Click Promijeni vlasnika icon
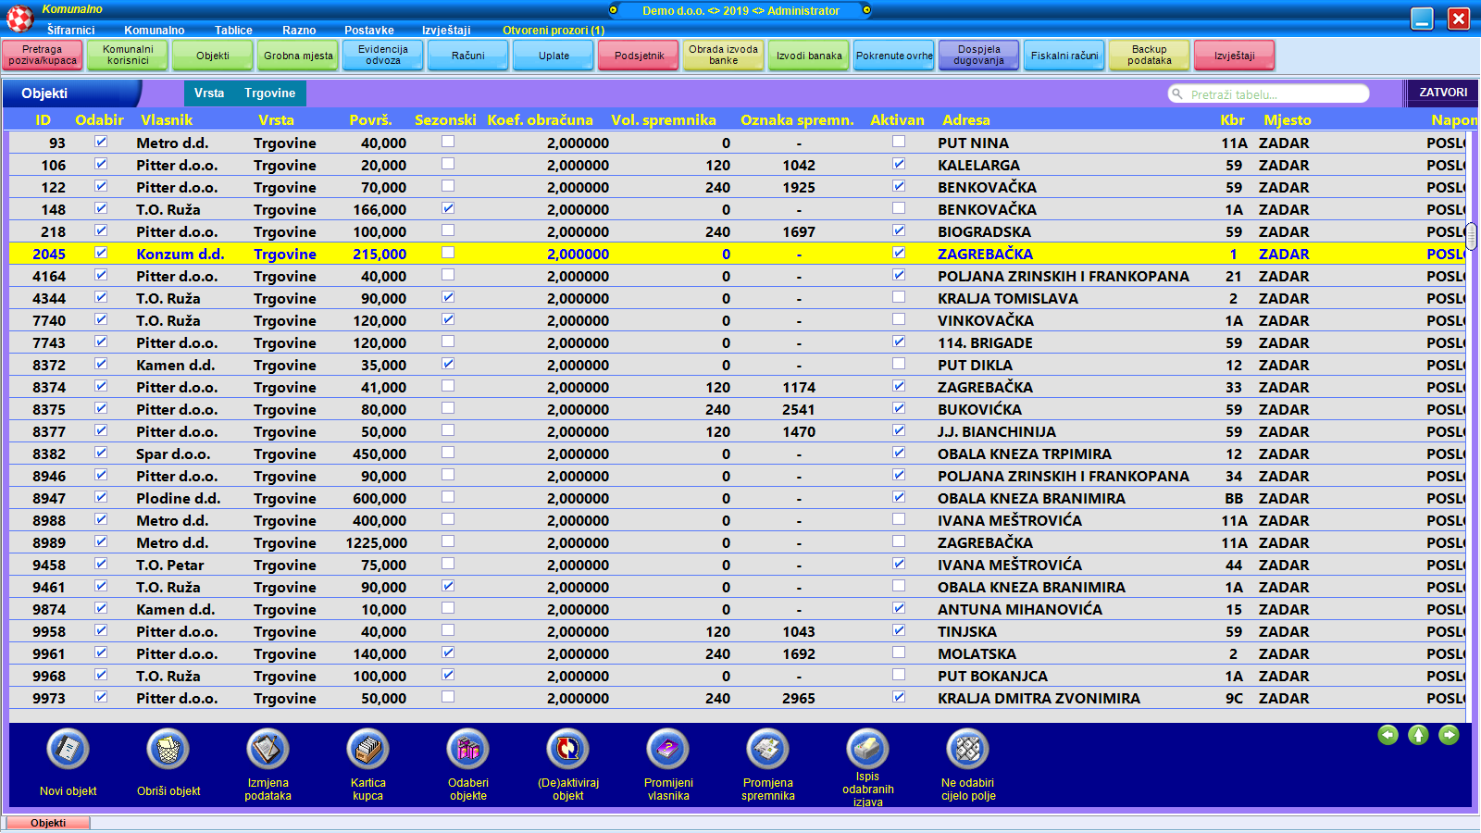Viewport: 1481px width, 833px height. (x=667, y=749)
